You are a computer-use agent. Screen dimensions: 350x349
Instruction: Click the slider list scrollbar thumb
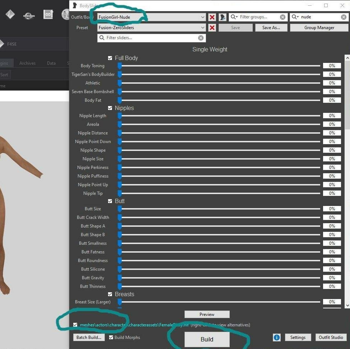(347, 95)
